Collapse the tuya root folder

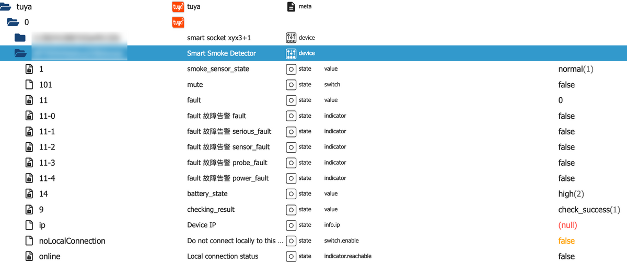click(6, 7)
